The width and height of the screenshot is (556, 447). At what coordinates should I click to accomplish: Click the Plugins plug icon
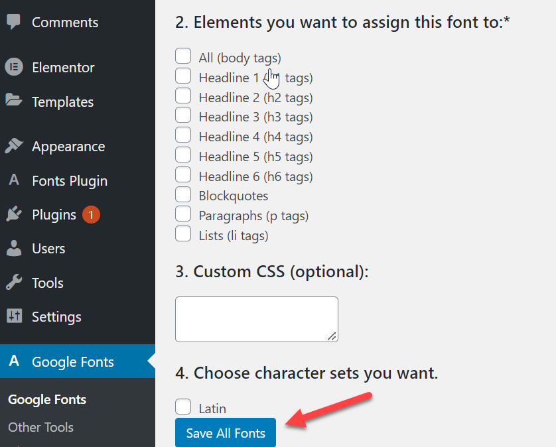click(14, 214)
